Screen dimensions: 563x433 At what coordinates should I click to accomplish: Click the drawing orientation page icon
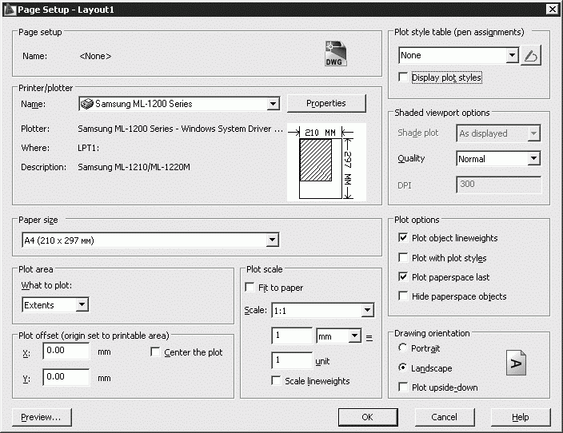click(x=516, y=363)
